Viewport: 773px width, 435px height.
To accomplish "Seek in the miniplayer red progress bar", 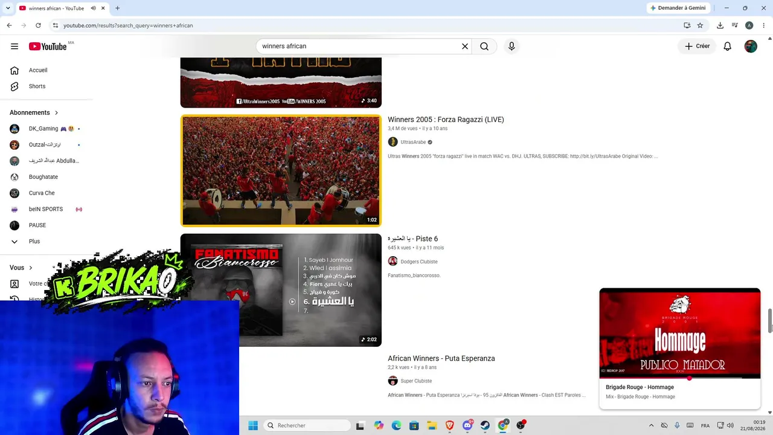I will (x=680, y=378).
